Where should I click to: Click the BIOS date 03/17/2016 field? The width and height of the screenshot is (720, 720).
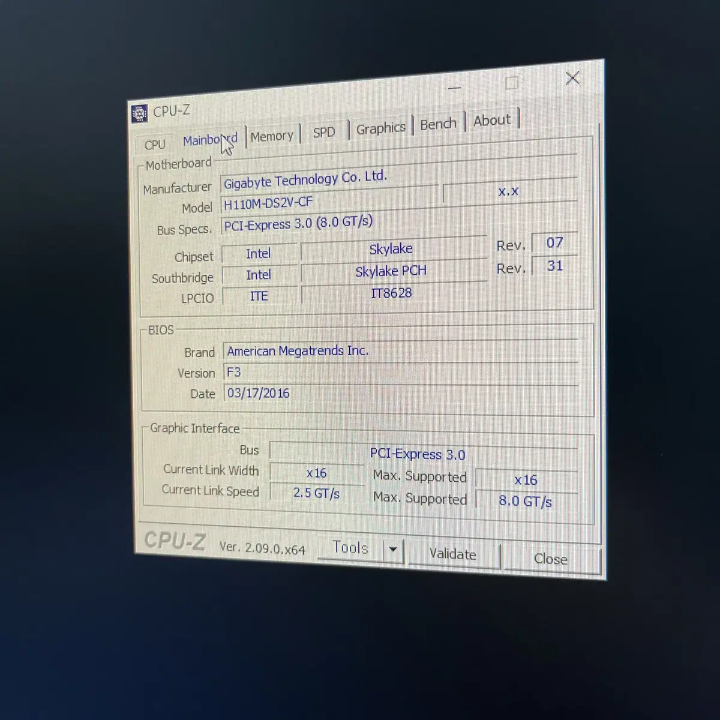tap(401, 394)
